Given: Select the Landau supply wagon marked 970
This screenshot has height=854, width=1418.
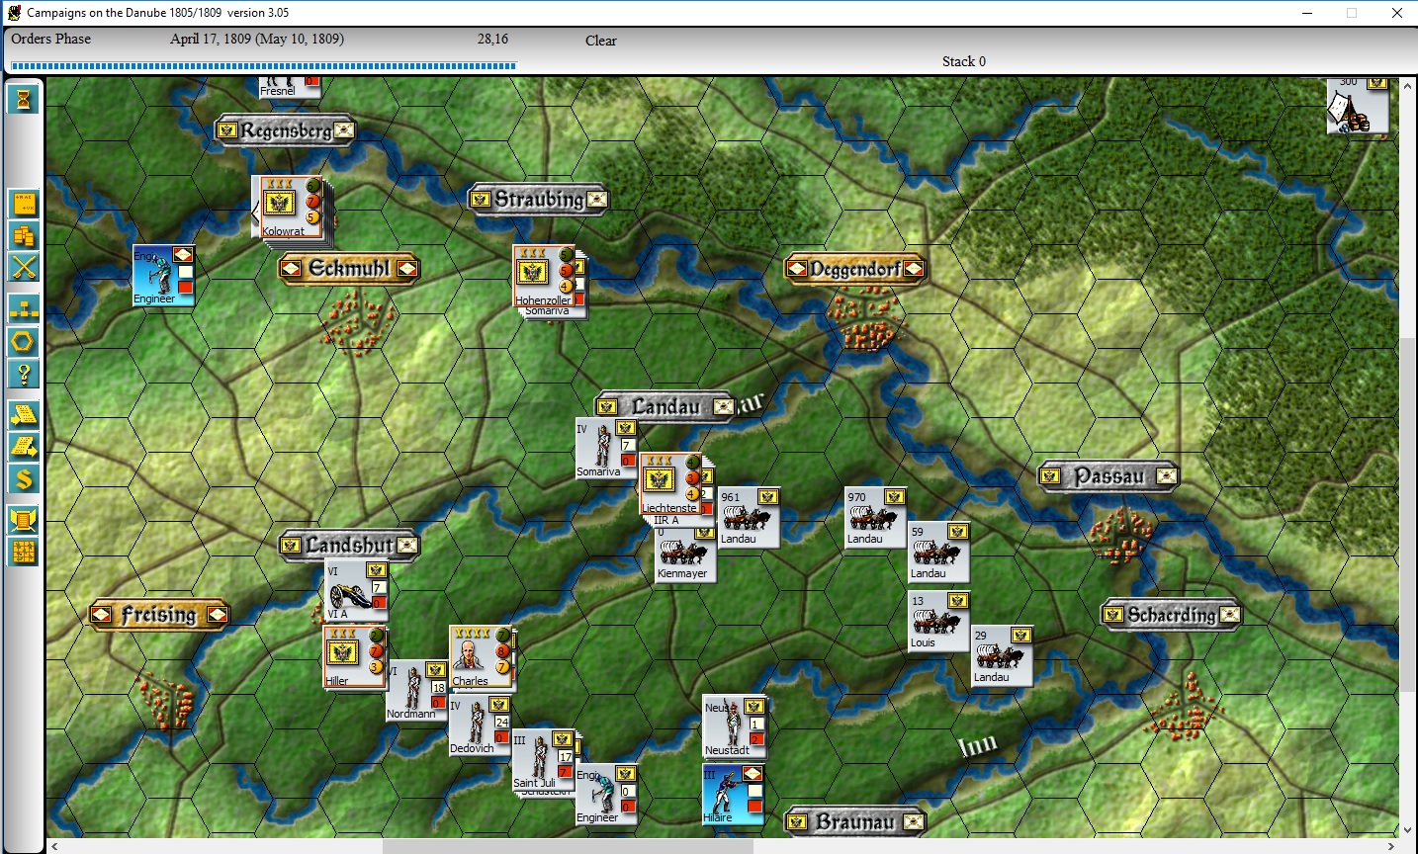Looking at the screenshot, I should (876, 518).
